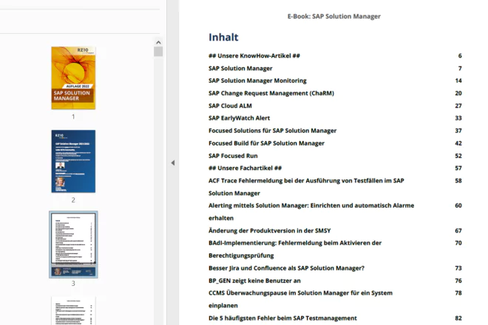The height and width of the screenshot is (325, 488).
Task: Click page number 58 in contents
Action: coord(458,181)
